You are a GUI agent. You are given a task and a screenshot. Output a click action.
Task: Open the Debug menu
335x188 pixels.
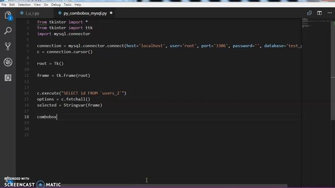56,5
